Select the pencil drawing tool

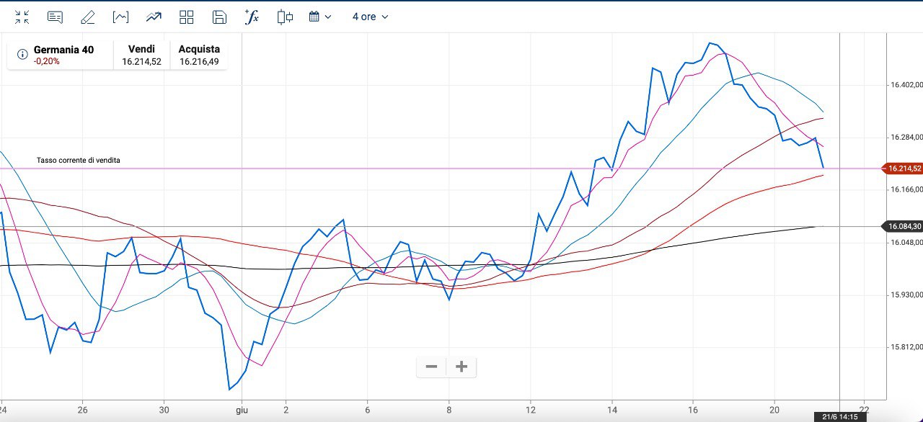click(87, 17)
